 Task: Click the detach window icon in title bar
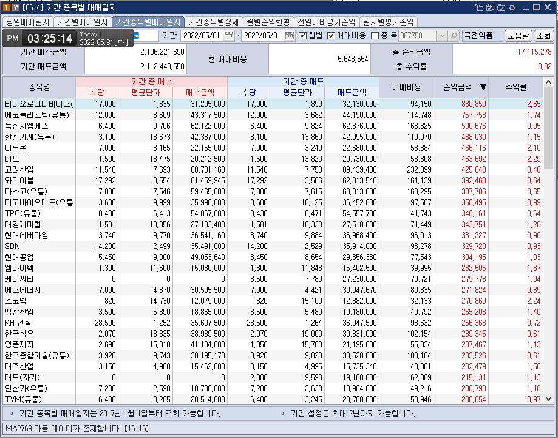tap(480, 8)
